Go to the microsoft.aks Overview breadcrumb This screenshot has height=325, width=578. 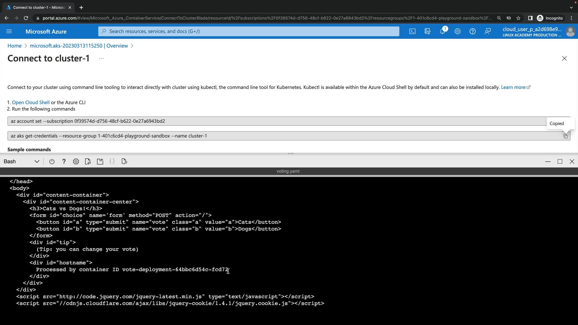click(x=79, y=46)
